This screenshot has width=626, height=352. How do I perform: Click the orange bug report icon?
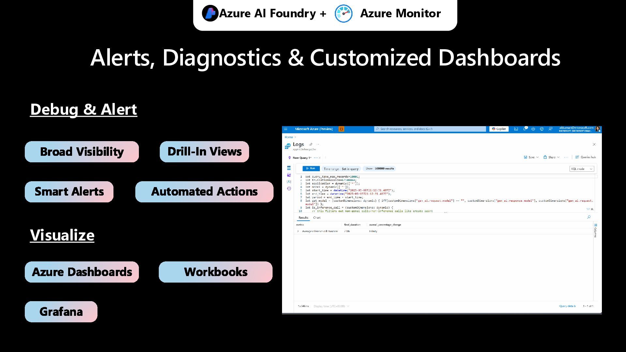click(341, 129)
